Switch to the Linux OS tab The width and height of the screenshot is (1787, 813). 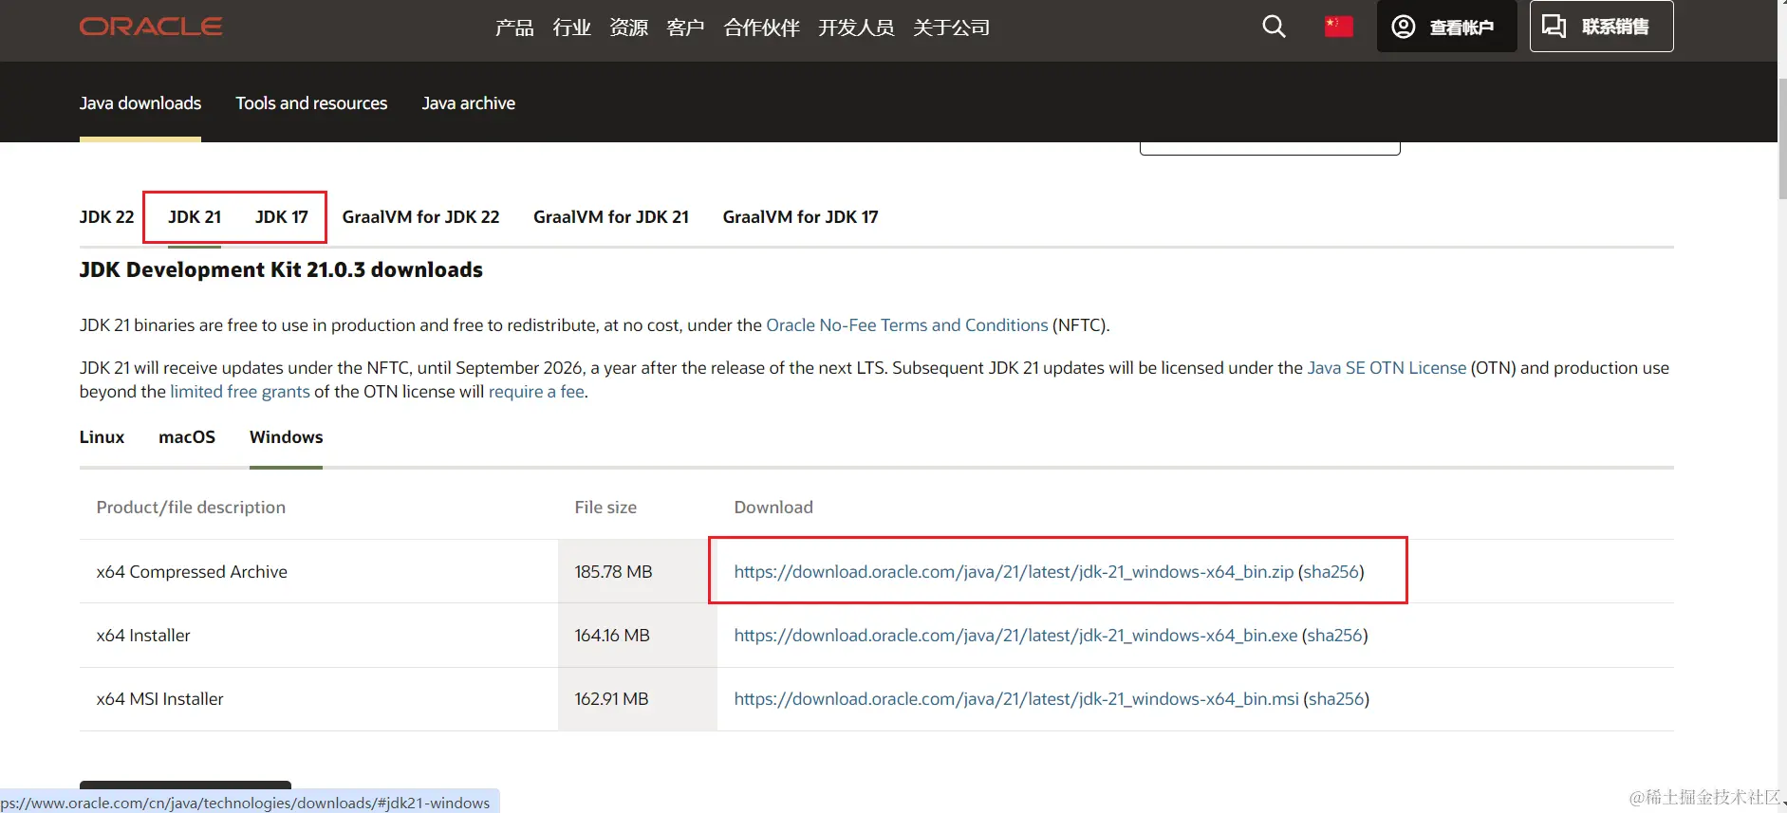point(102,437)
